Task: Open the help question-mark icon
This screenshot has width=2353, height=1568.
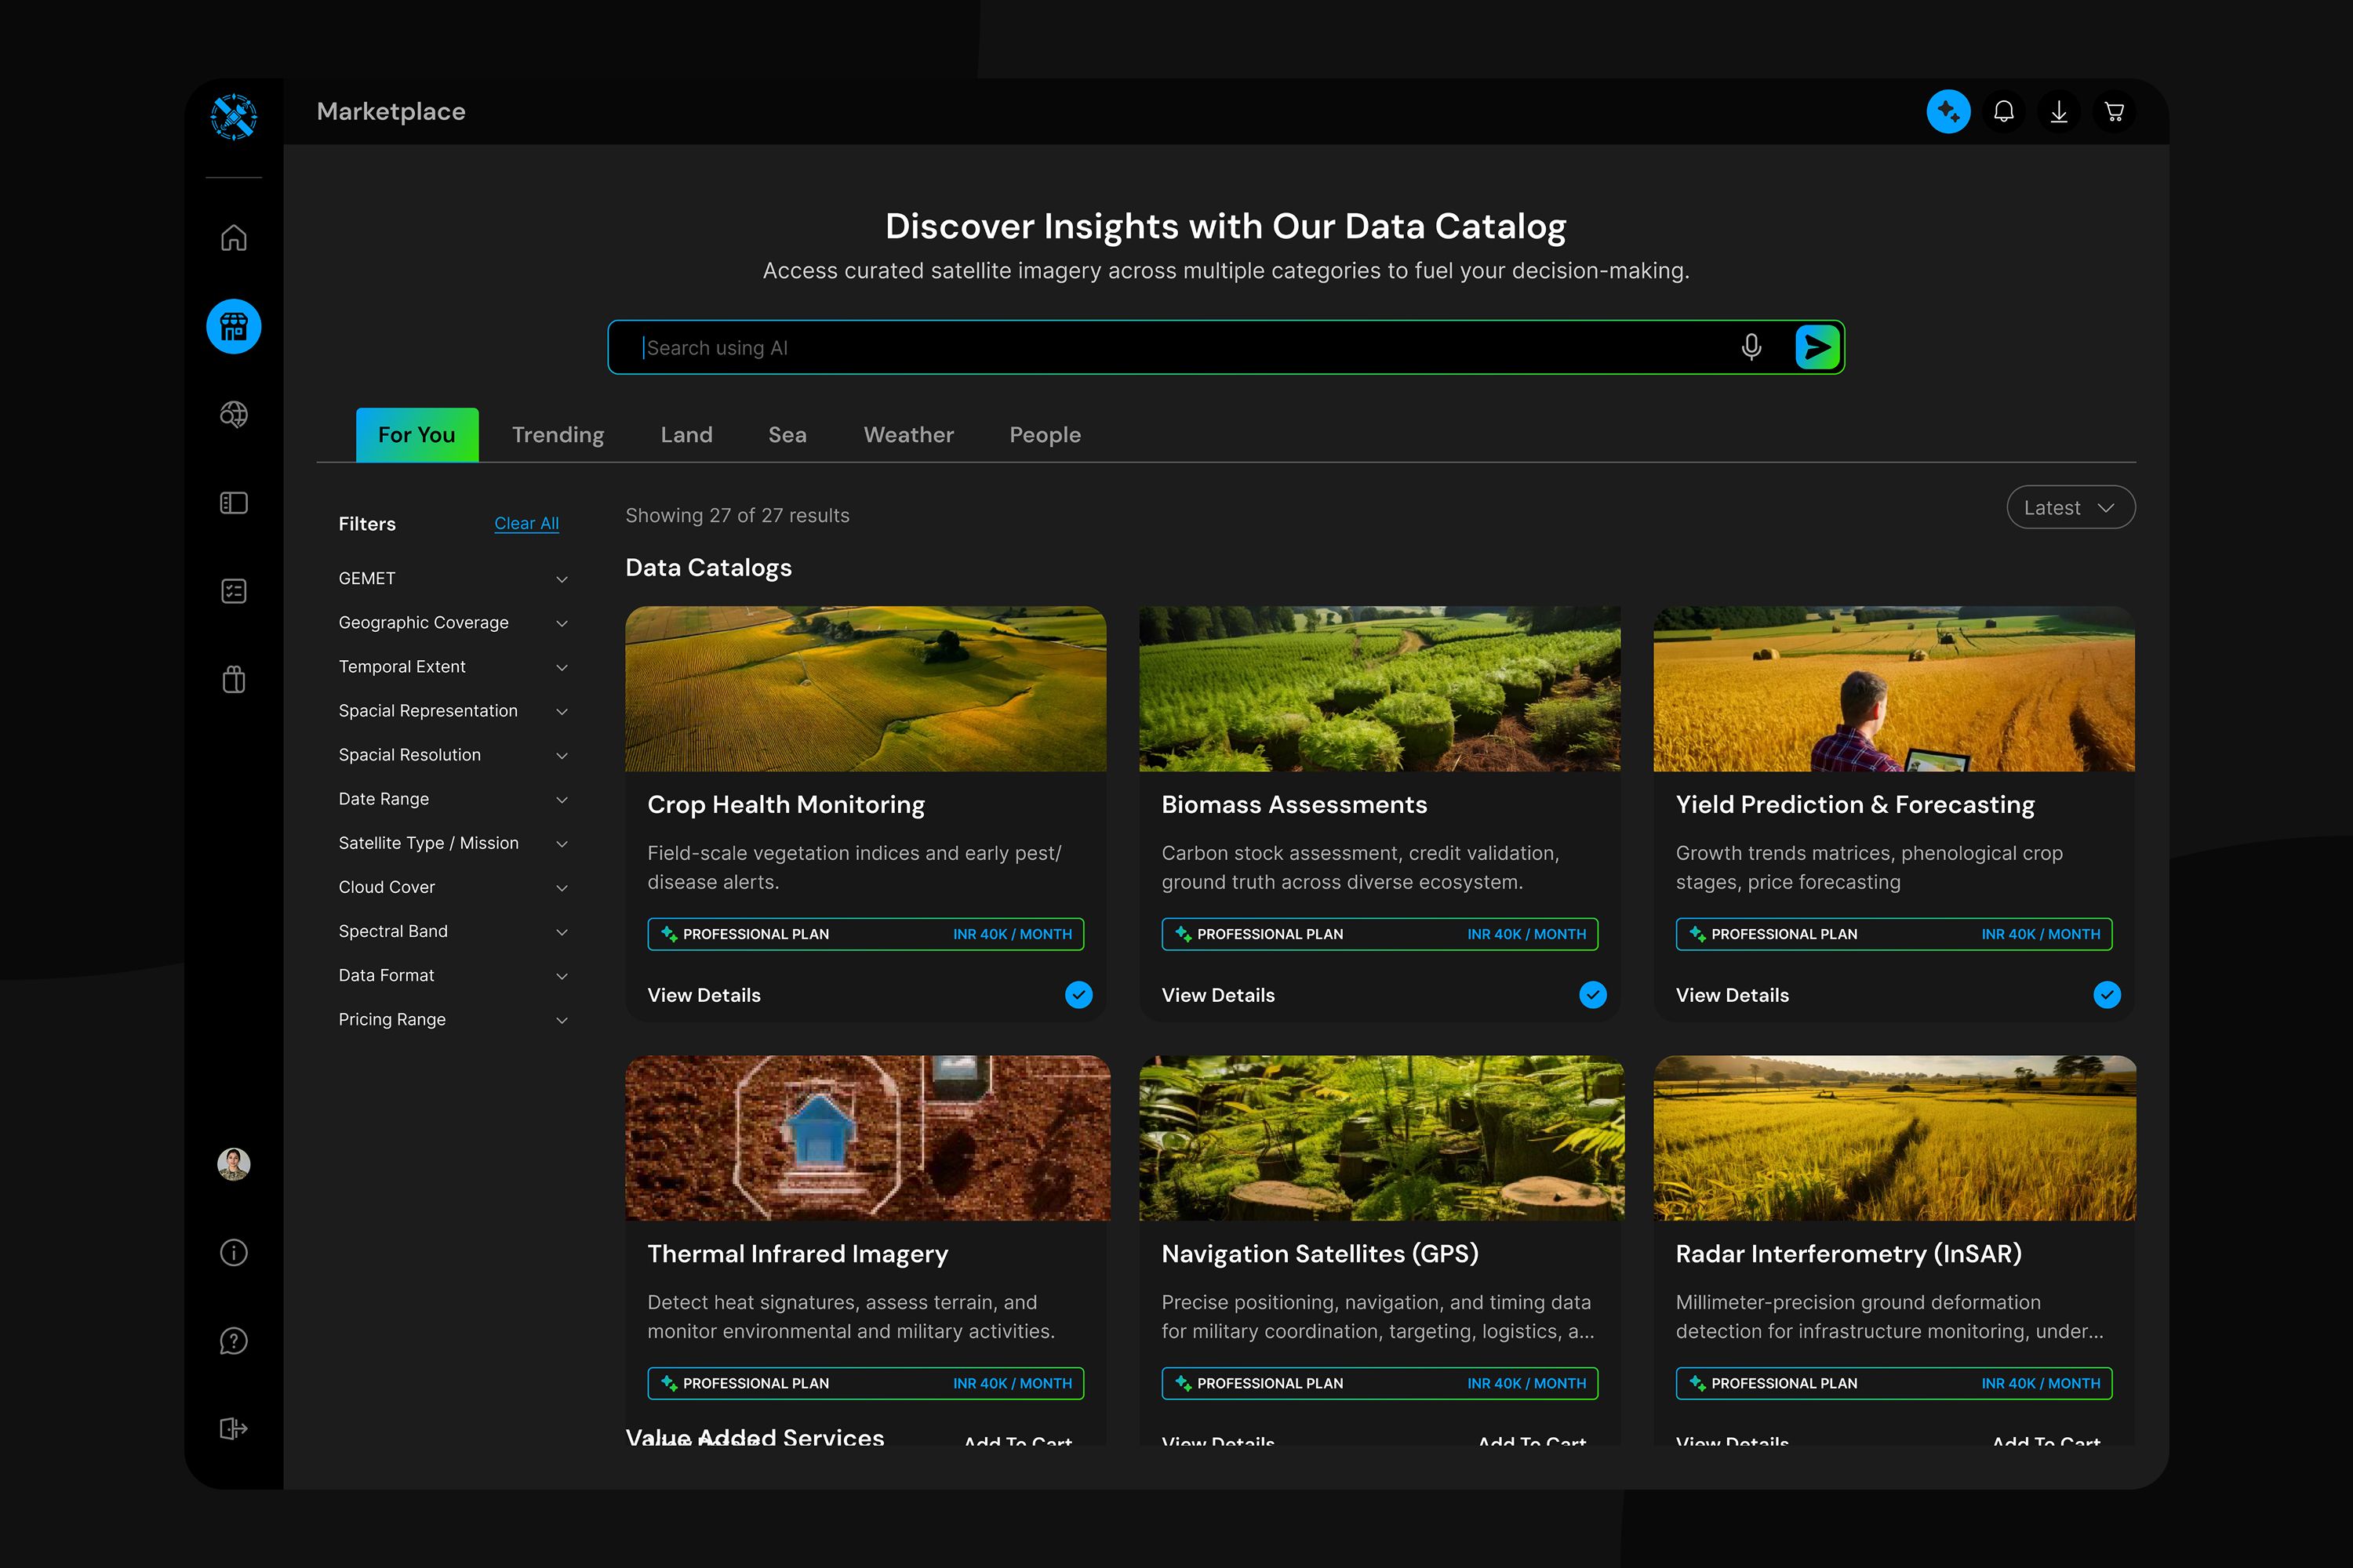Action: pyautogui.click(x=233, y=1341)
